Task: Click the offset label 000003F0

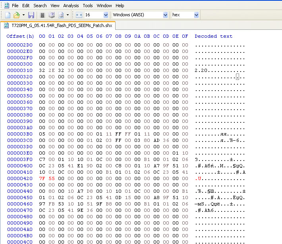Action: [x=20, y=159]
